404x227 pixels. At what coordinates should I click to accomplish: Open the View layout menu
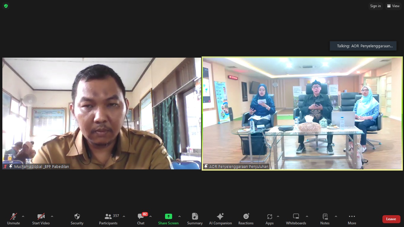click(393, 6)
